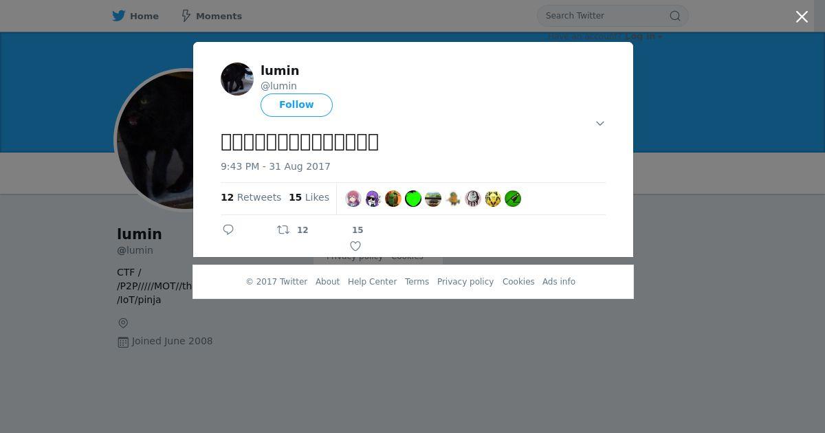Click the Twitter bird Home icon

(119, 16)
